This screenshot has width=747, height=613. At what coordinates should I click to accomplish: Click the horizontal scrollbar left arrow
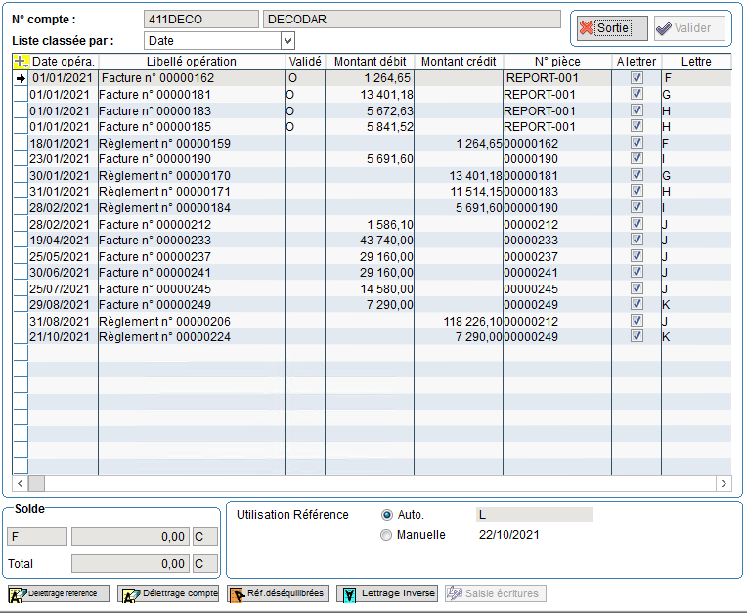(20, 483)
